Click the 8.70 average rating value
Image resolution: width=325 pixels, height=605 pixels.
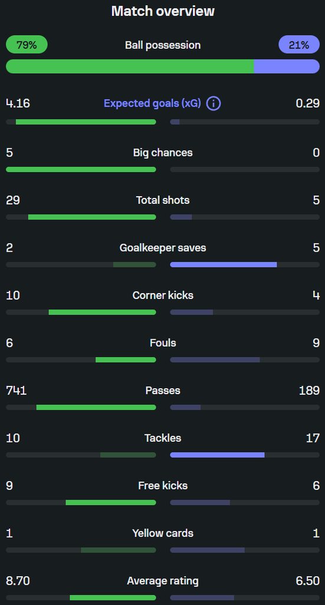click(x=18, y=581)
